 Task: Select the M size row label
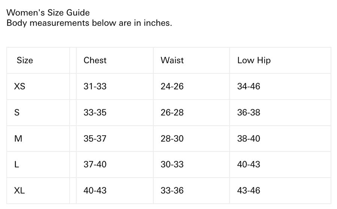[18, 139]
